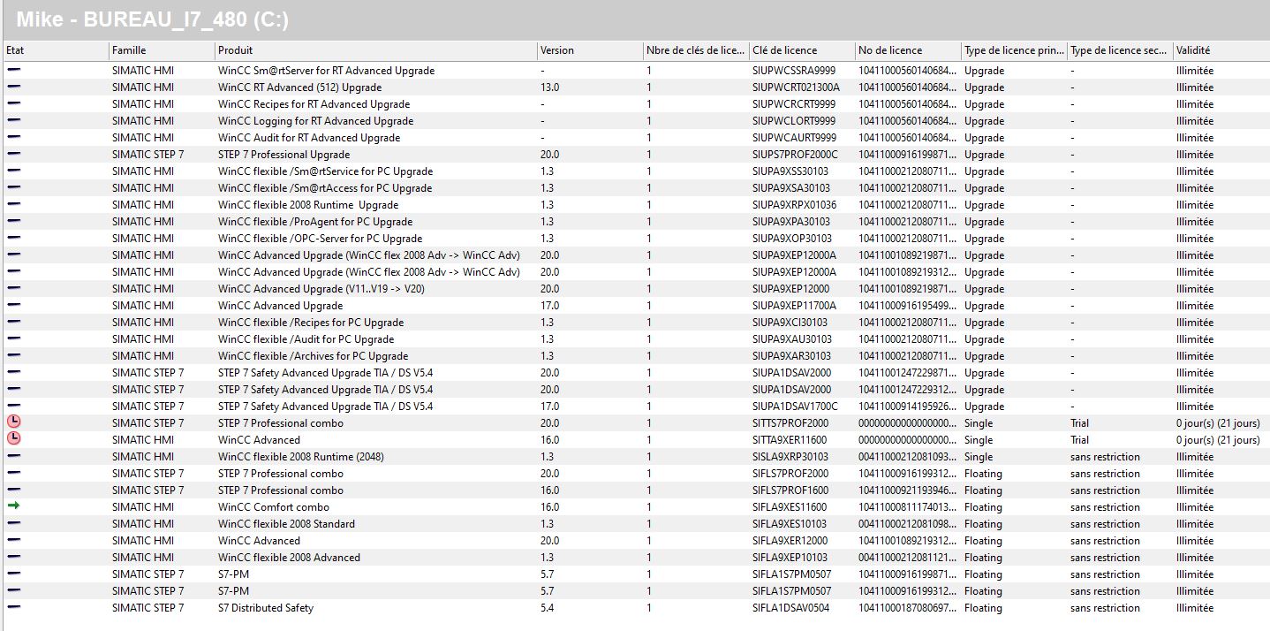Sort by the Produit column header

(235, 50)
